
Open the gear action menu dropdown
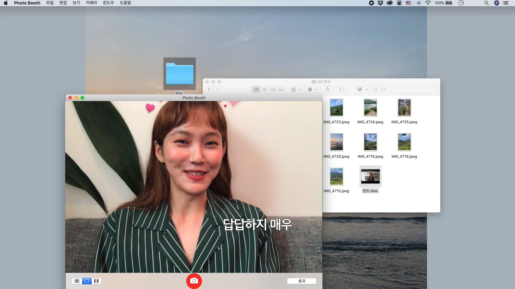[312, 89]
